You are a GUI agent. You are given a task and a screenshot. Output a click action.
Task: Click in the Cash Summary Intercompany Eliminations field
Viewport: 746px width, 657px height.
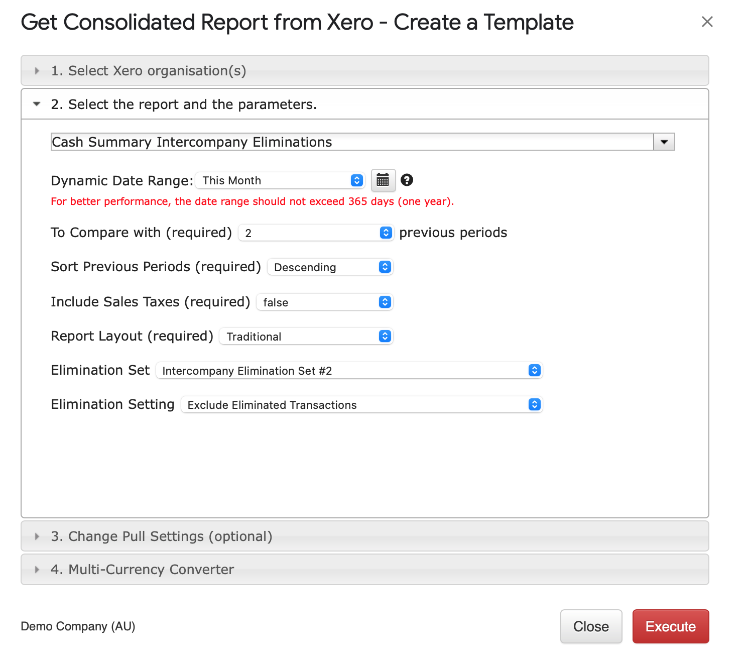point(352,142)
